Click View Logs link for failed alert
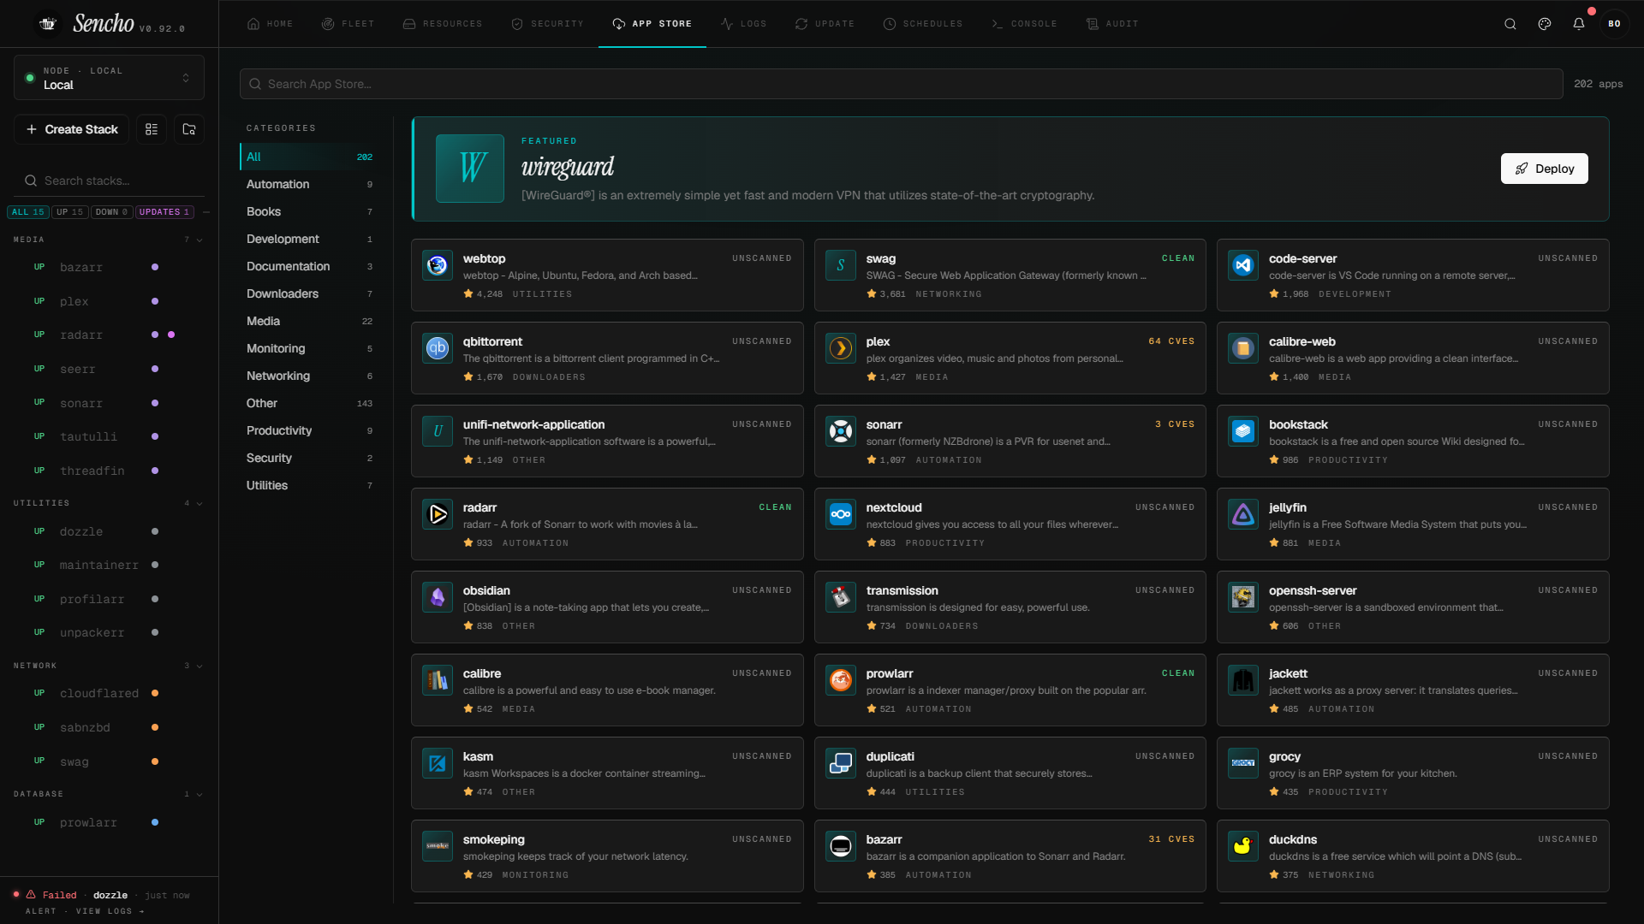 point(110,911)
